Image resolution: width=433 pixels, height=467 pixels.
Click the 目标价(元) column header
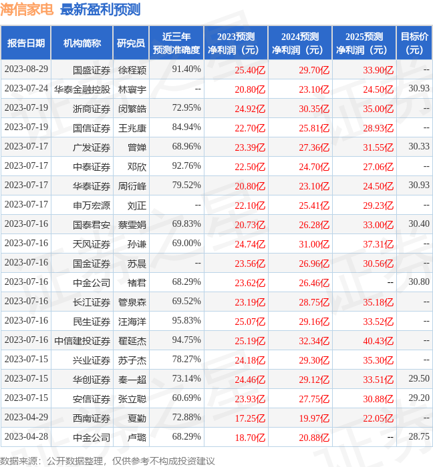pos(414,43)
